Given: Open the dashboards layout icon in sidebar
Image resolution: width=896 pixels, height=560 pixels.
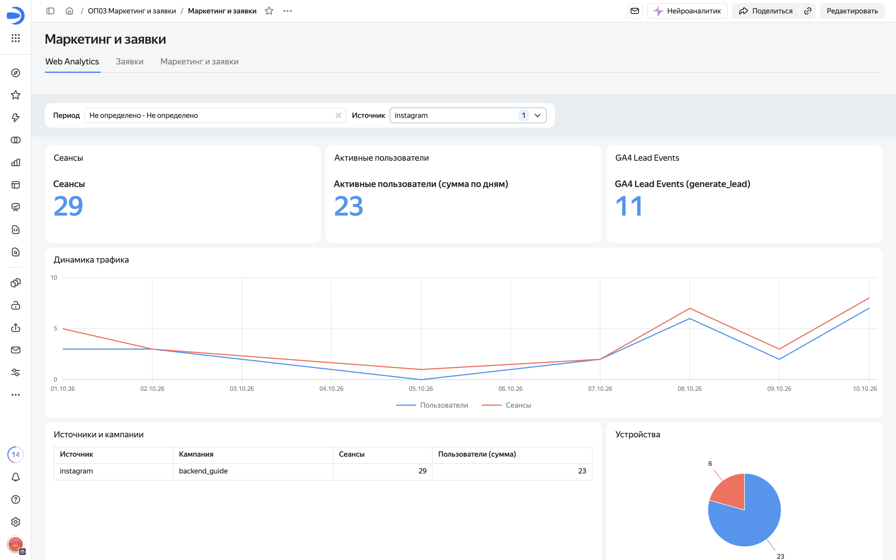Looking at the screenshot, I should [16, 185].
